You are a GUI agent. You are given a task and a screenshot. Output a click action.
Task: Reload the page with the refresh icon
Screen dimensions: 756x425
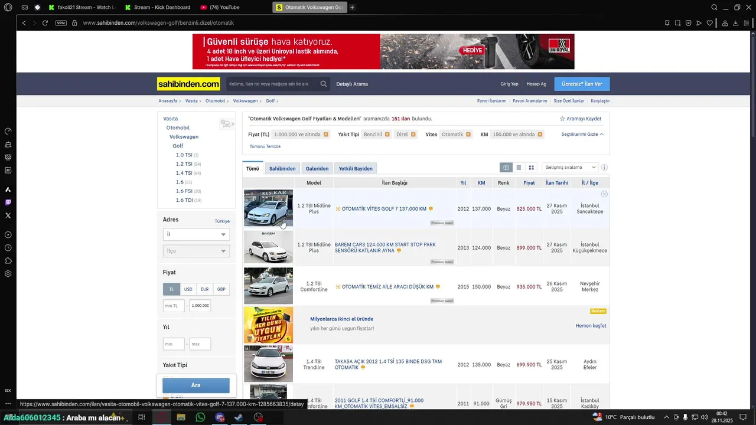click(45, 23)
